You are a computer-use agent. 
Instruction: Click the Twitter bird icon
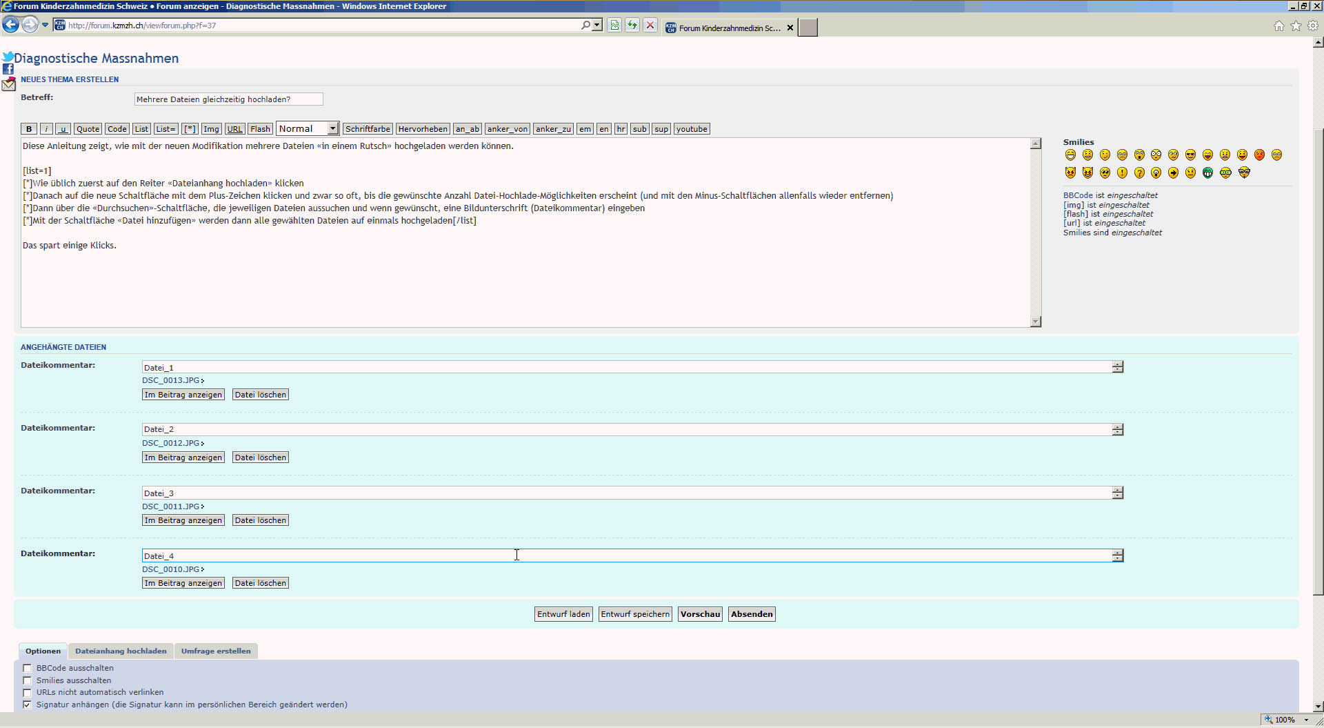(x=8, y=57)
